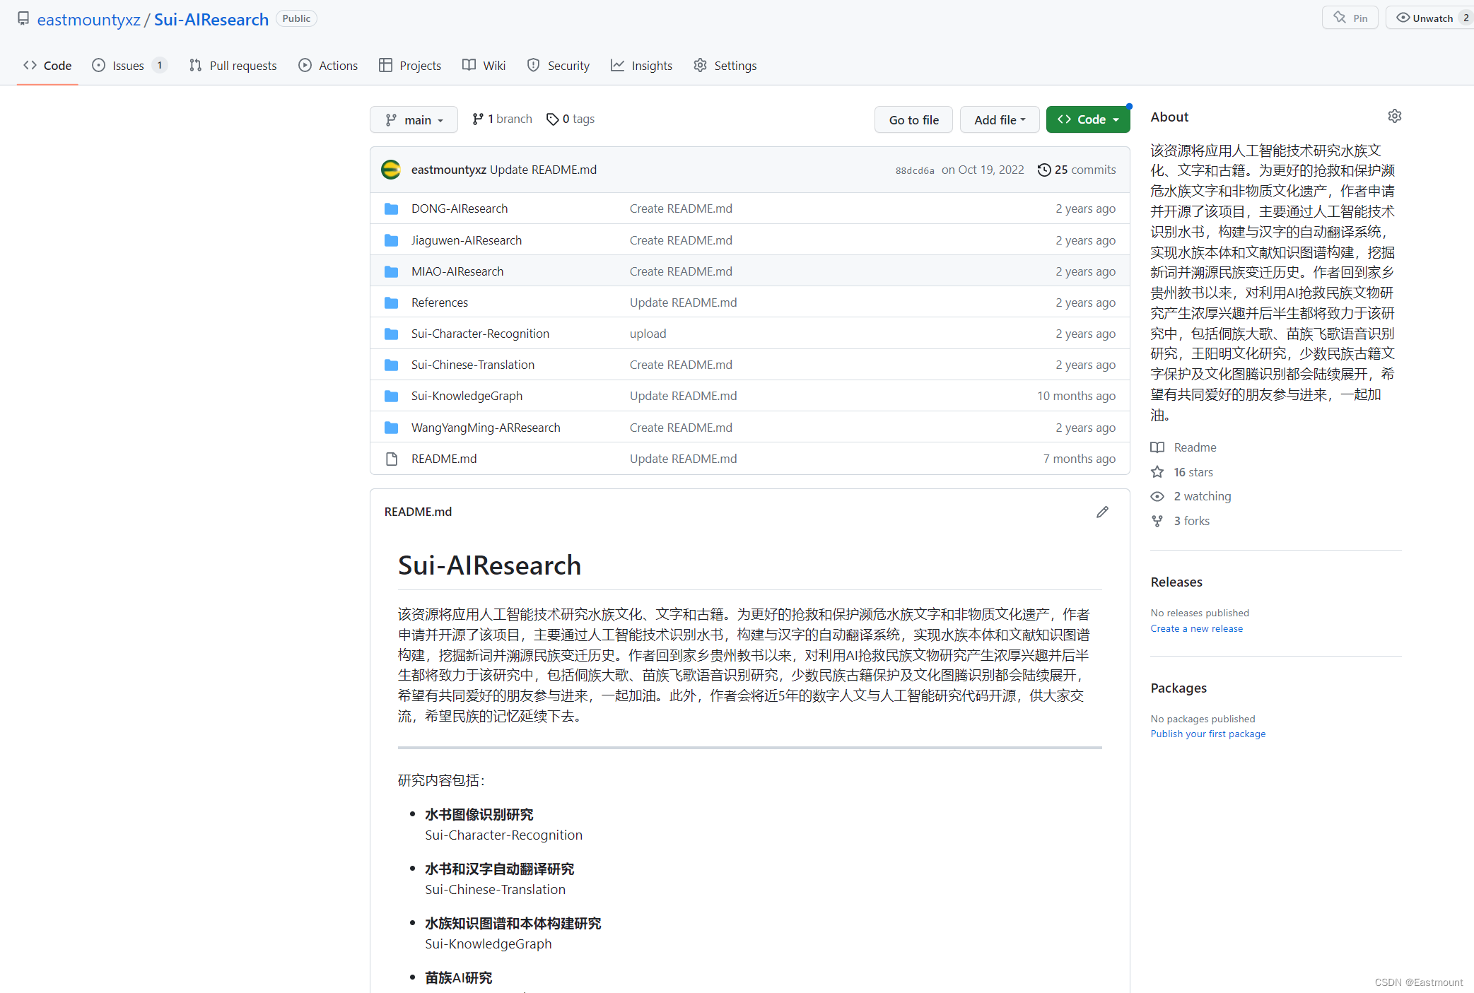Click the folder icon for Sui-KnowledgeGraph
Screen dimensions: 1474x993
[391, 396]
